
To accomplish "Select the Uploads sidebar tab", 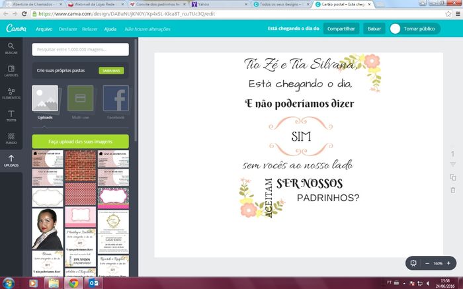I will 11,161.
